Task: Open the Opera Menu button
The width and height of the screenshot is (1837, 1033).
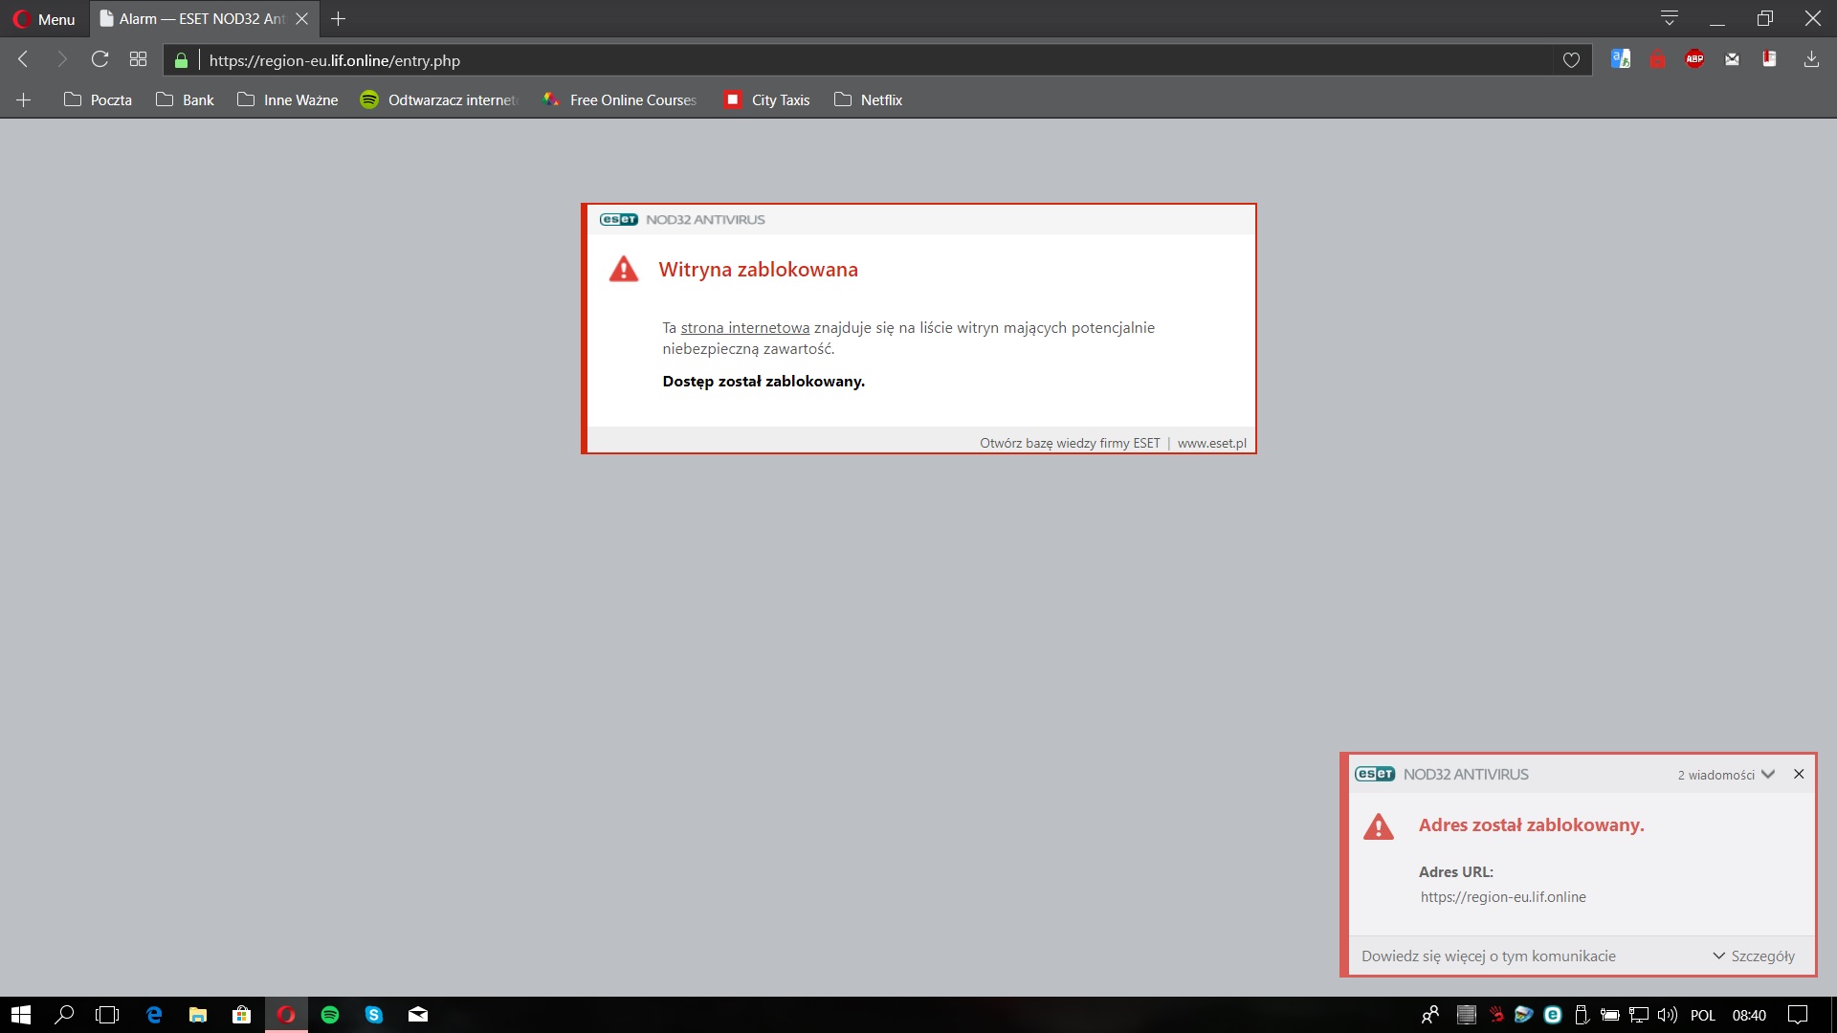Action: (x=44, y=19)
